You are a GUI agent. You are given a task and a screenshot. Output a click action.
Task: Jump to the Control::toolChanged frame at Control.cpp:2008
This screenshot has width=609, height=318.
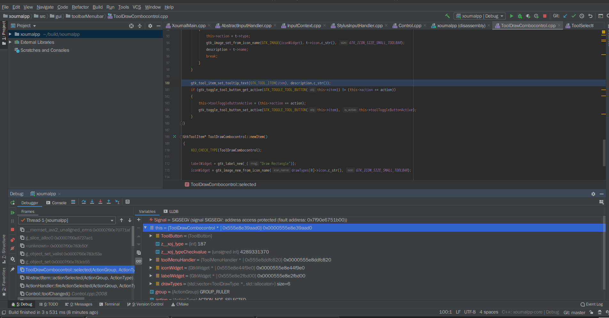[x=64, y=293]
